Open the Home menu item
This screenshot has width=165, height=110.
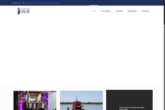click(x=94, y=11)
